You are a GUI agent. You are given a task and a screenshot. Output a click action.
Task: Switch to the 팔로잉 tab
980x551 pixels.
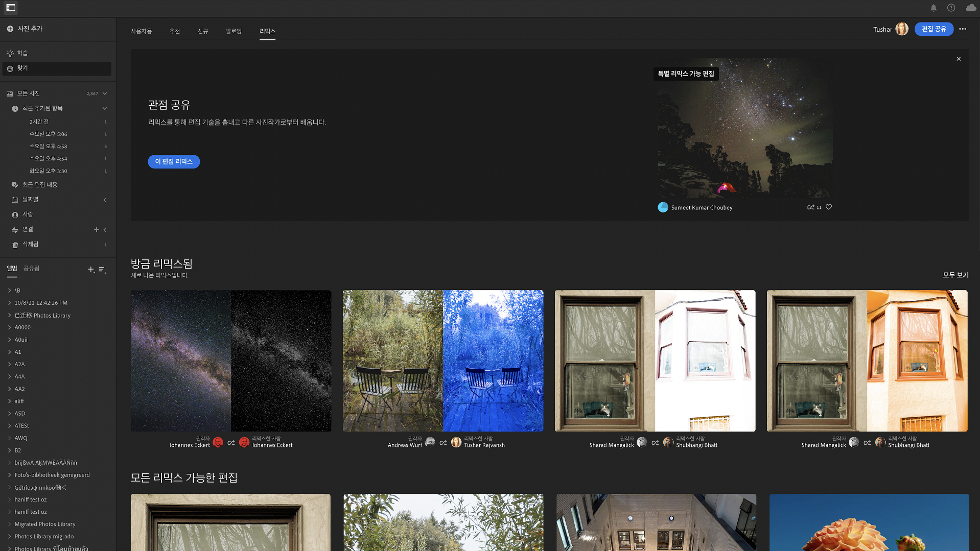point(234,31)
